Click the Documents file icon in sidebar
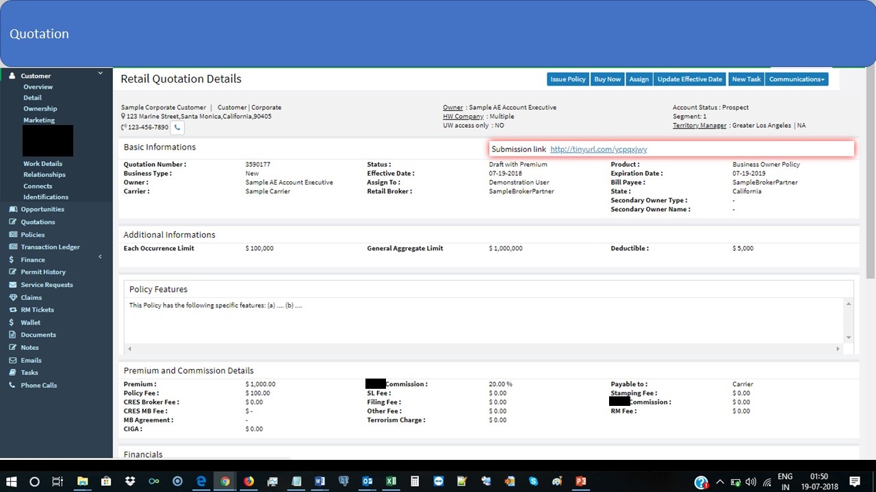 point(12,335)
